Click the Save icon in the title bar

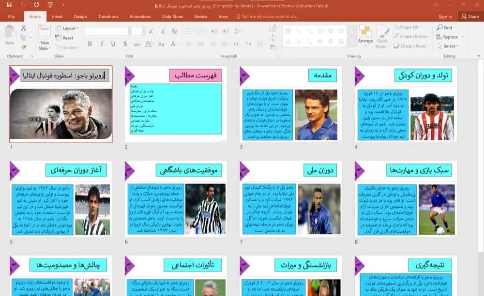point(9,5)
